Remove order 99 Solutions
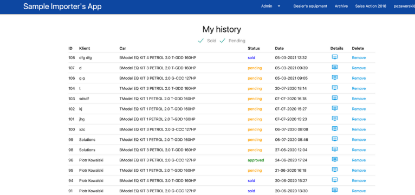 point(359,140)
